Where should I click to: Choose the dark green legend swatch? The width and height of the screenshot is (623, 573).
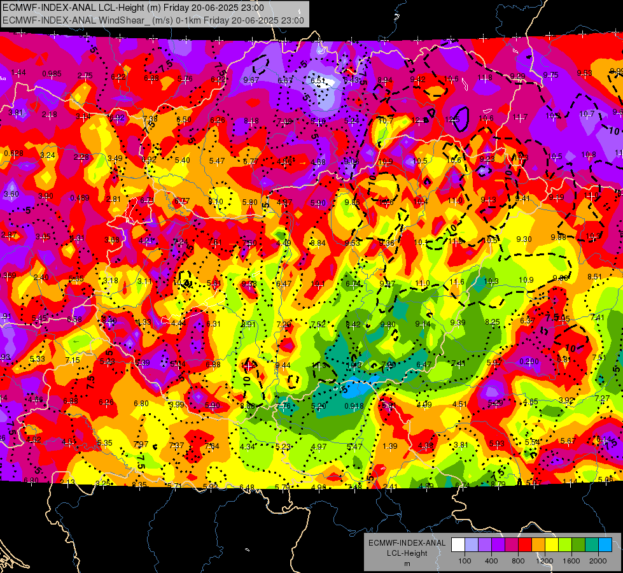tap(578, 545)
